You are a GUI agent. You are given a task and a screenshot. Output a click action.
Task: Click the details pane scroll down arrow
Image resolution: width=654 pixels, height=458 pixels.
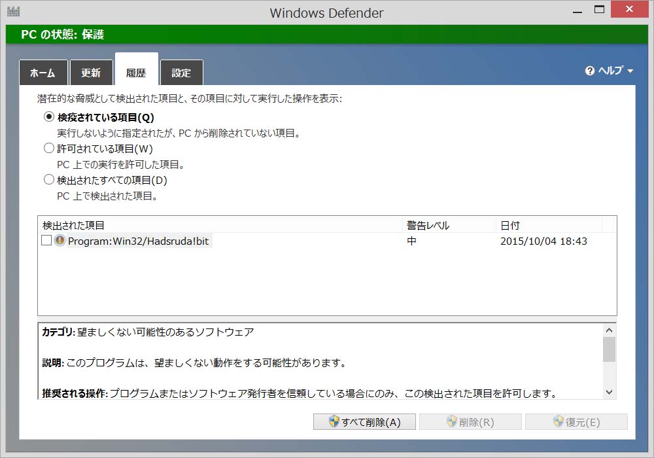pyautogui.click(x=609, y=392)
